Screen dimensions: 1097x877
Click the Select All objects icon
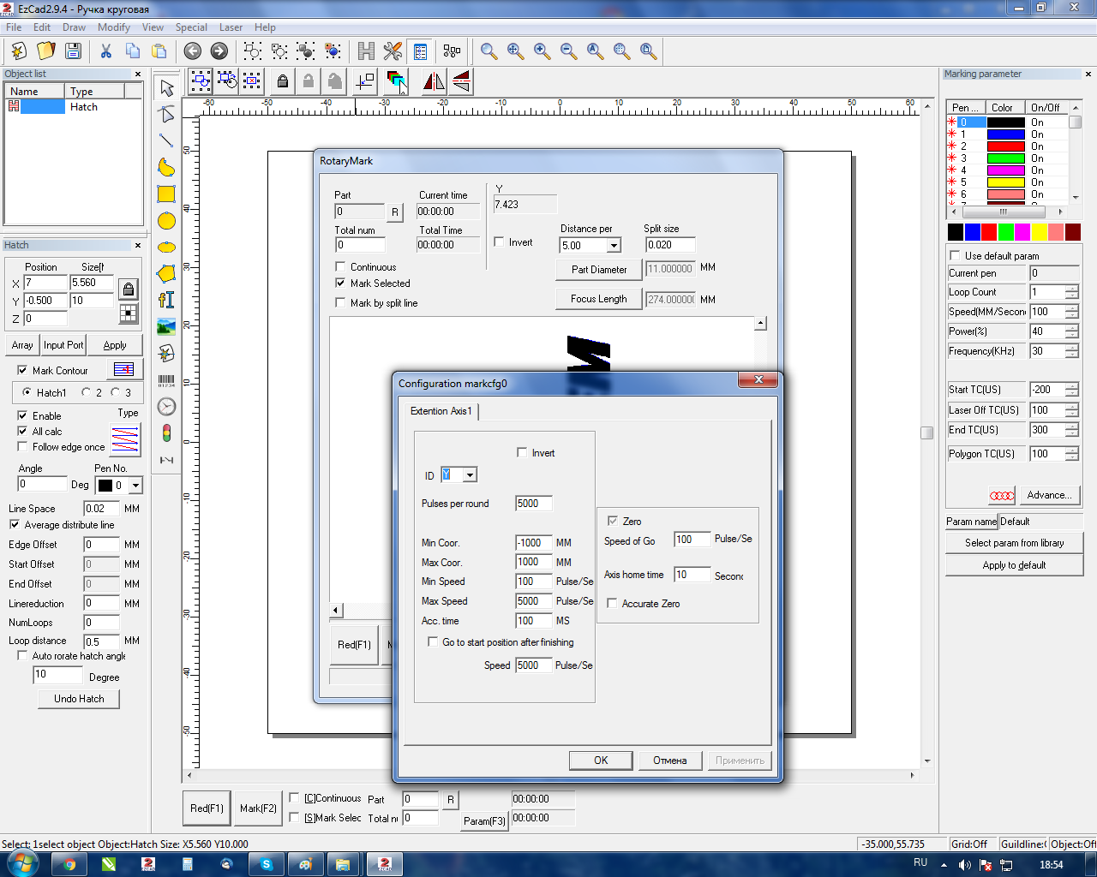(x=200, y=81)
